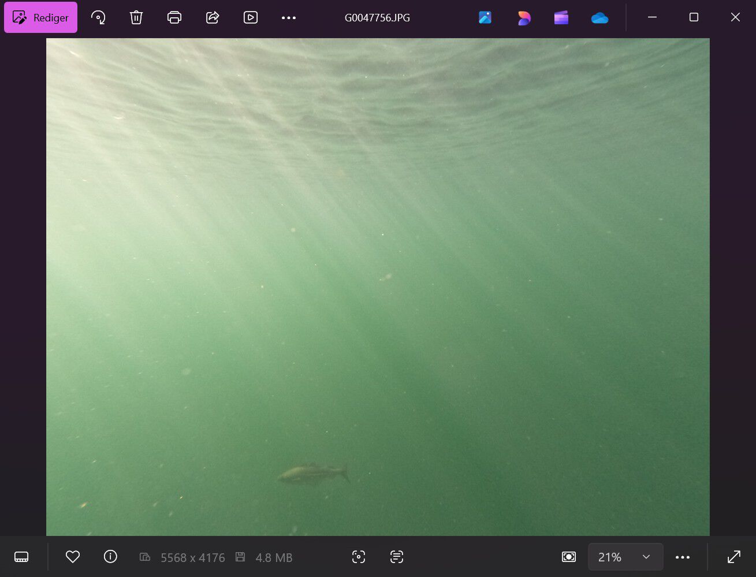This screenshot has width=756, height=577.
Task: Click the visual search scan icon
Action: pos(359,557)
